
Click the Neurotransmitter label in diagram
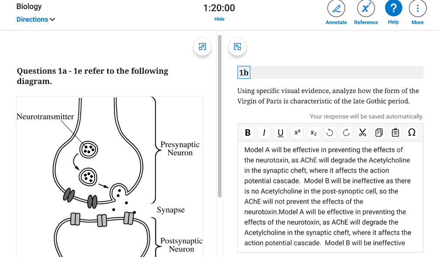45,116
